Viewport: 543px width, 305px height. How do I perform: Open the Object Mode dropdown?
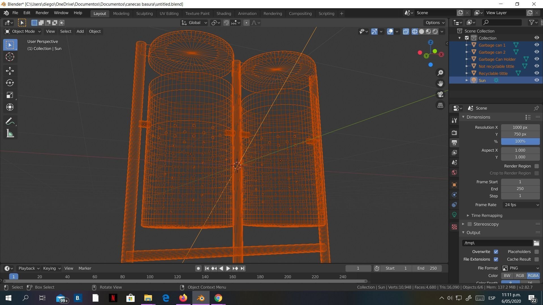click(23, 31)
